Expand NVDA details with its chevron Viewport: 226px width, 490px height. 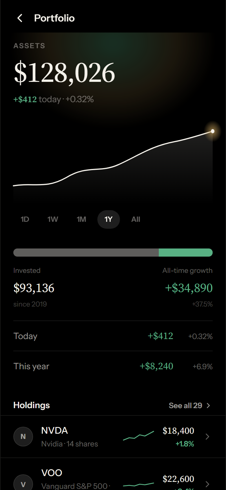207,437
